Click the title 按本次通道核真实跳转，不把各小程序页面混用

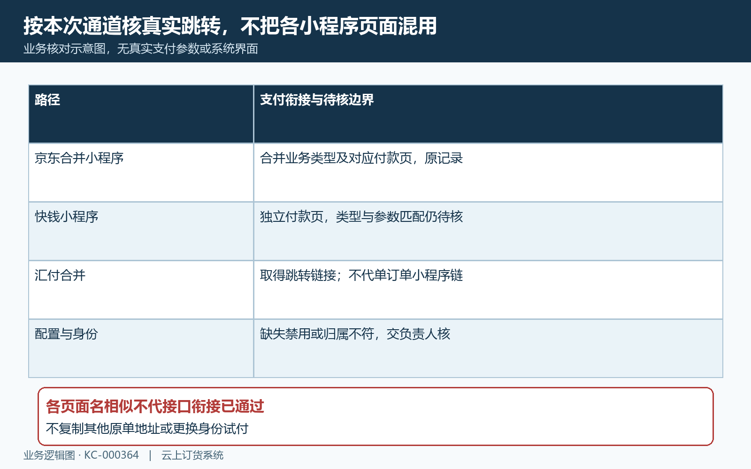click(230, 26)
